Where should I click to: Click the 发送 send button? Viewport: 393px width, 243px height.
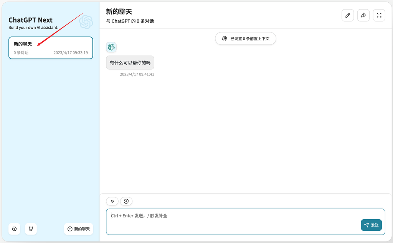[372, 225]
